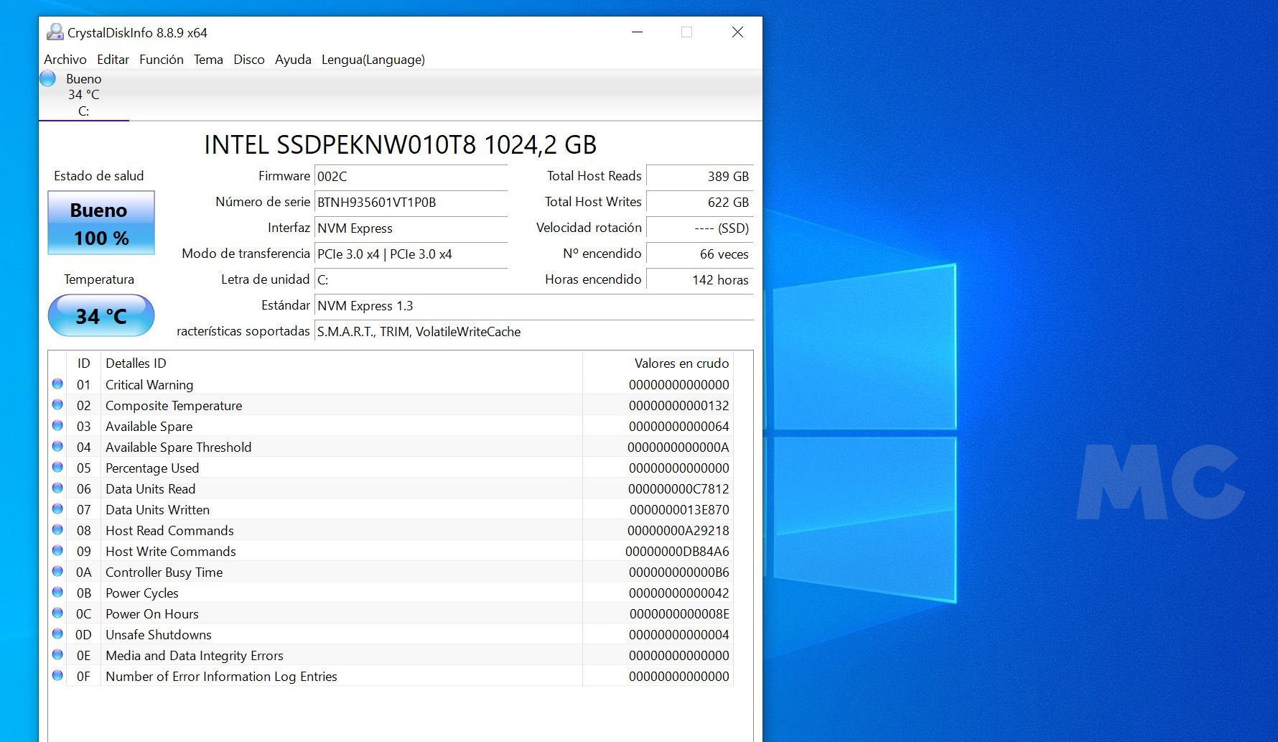Select the Available Spare Threshold row
This screenshot has height=742, width=1278.
pos(178,447)
